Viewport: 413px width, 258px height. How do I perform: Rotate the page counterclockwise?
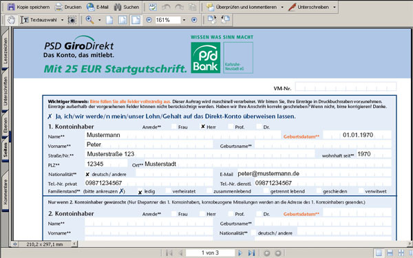[226, 20]
